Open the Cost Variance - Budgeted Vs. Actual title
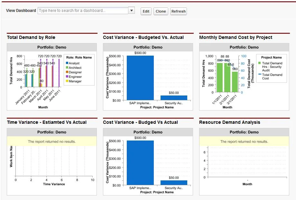 143,37
